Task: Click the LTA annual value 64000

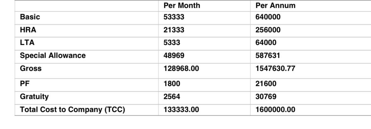Action: click(x=266, y=43)
